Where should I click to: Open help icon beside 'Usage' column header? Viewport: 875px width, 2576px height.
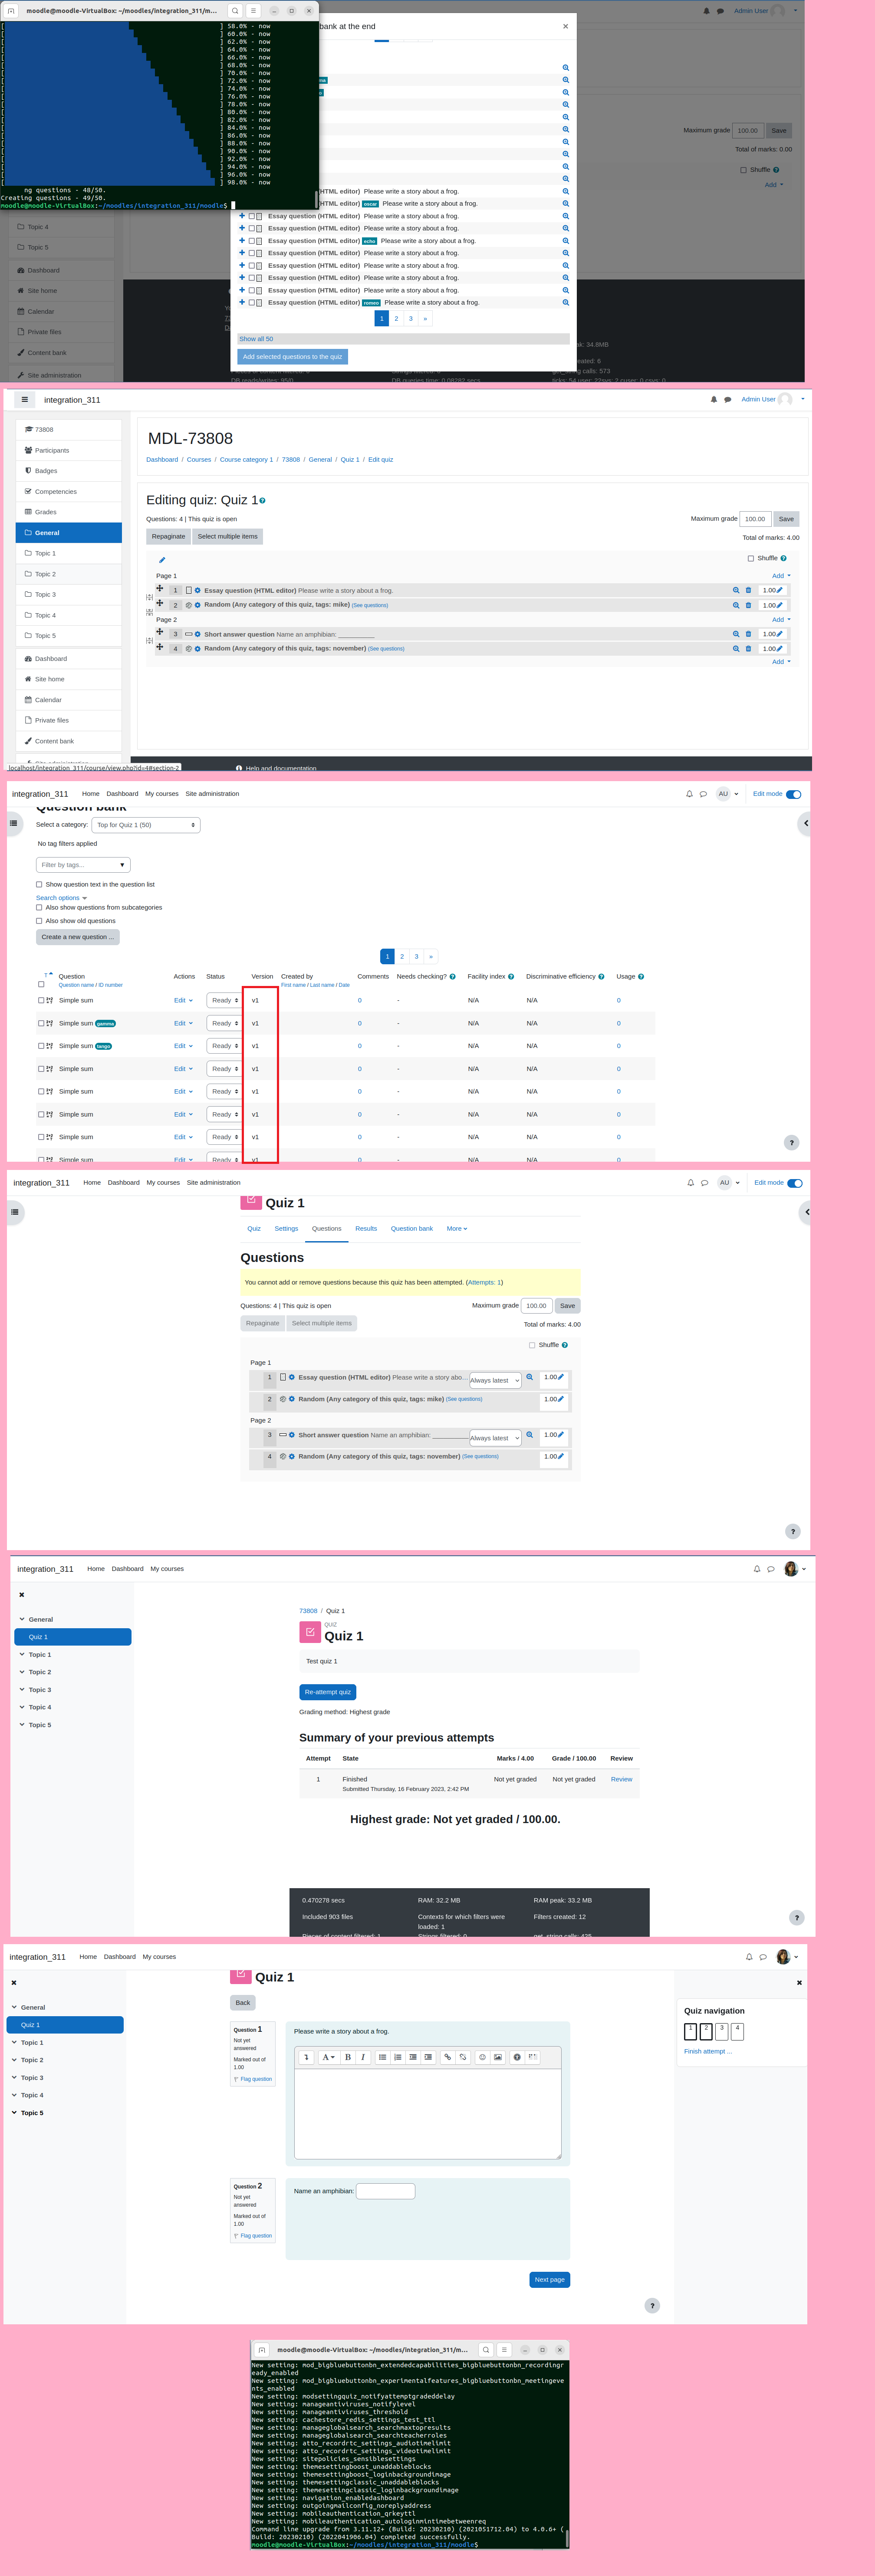[641, 977]
